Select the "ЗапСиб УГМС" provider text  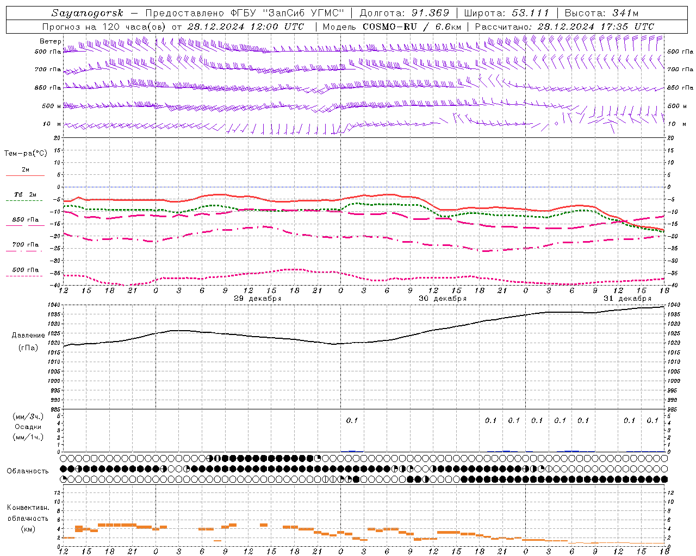pos(304,13)
